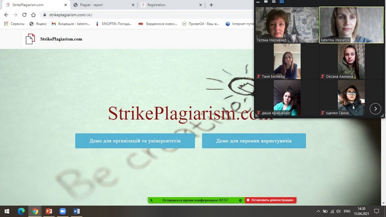
Task: Click the StrikePlagiarism.com logo in header
Action: (54, 39)
